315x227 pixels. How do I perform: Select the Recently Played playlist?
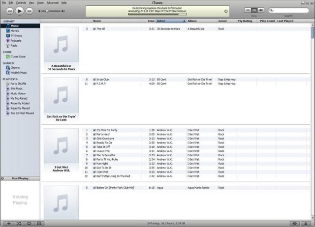coord(20,108)
